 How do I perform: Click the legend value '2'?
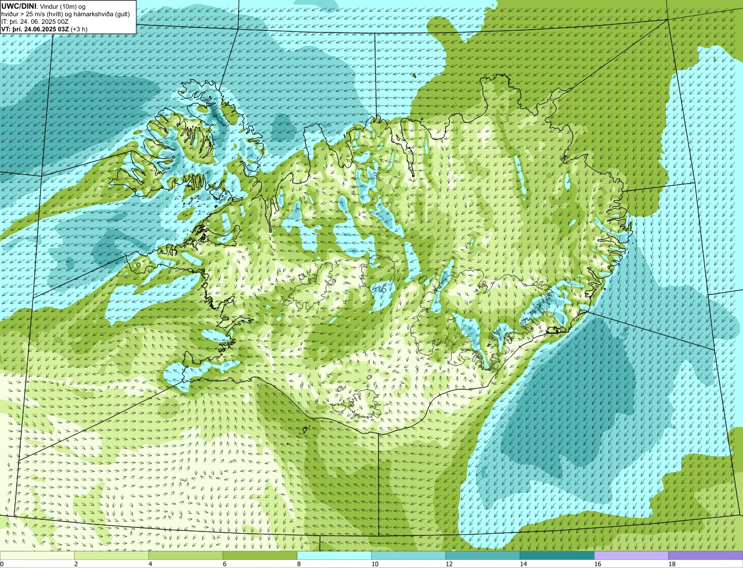pos(76,564)
